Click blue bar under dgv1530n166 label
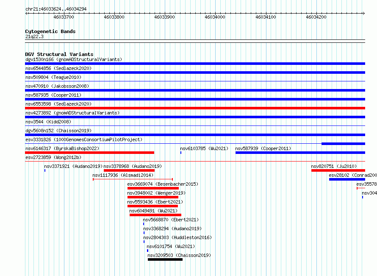Screen dimensions: 377x276 point(195,64)
